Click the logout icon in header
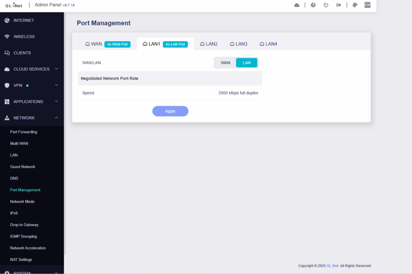The image size is (412, 274). point(339,5)
